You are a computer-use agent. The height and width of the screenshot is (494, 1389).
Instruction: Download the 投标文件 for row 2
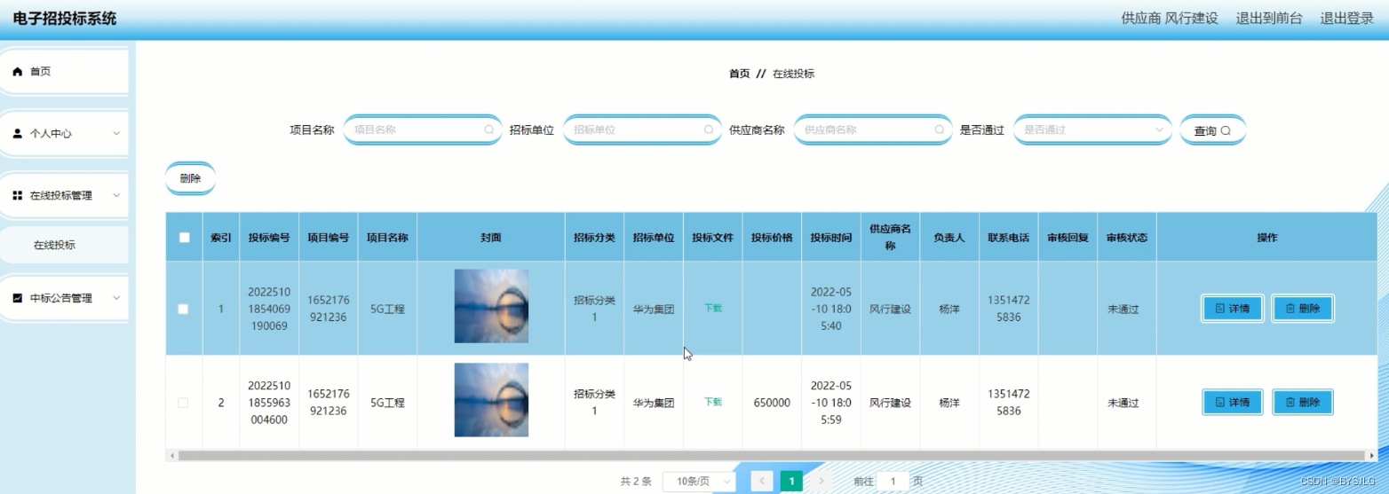click(x=713, y=402)
